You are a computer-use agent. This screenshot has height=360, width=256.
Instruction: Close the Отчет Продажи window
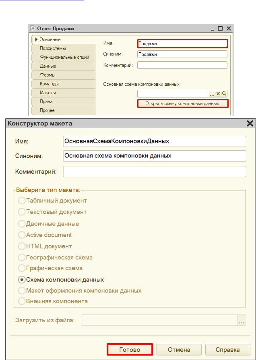[229, 29]
